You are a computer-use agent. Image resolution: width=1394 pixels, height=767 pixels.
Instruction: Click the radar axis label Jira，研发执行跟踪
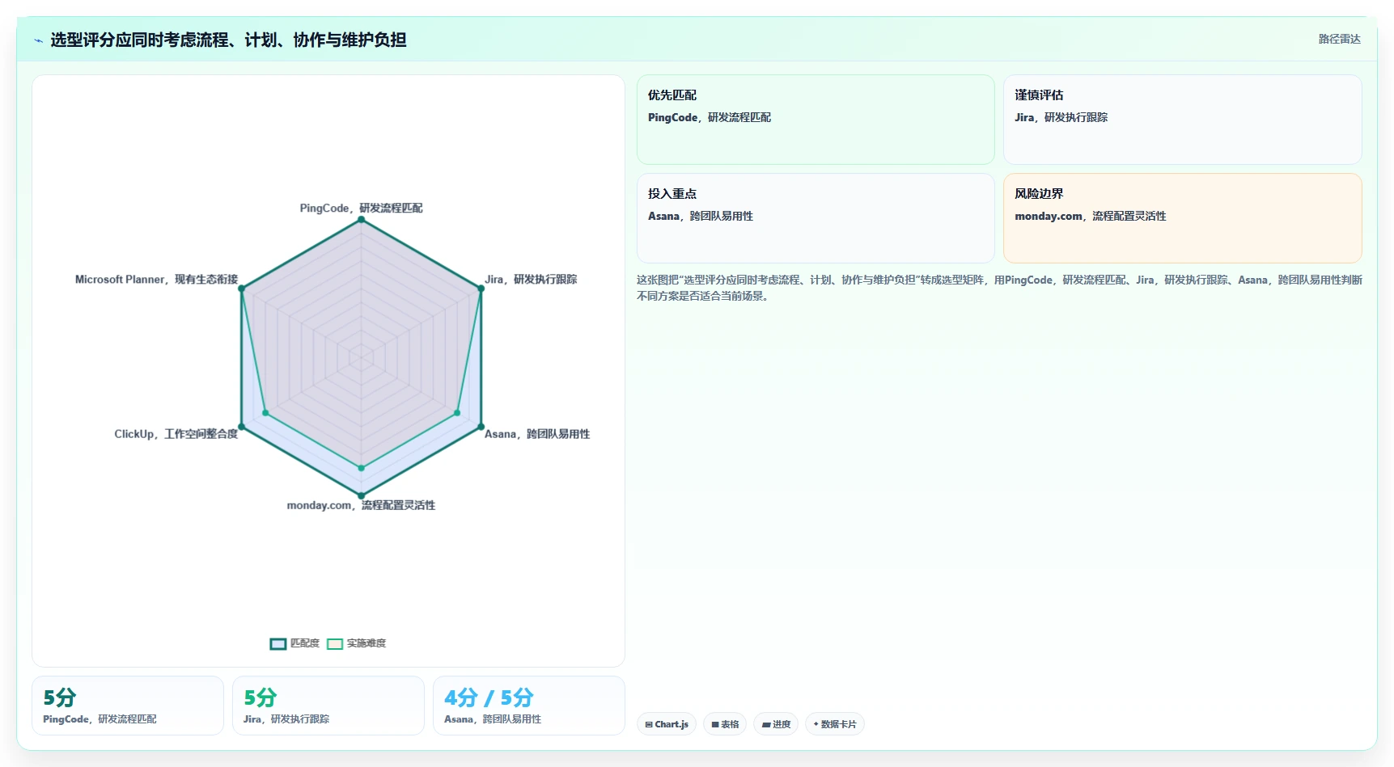[x=531, y=279]
